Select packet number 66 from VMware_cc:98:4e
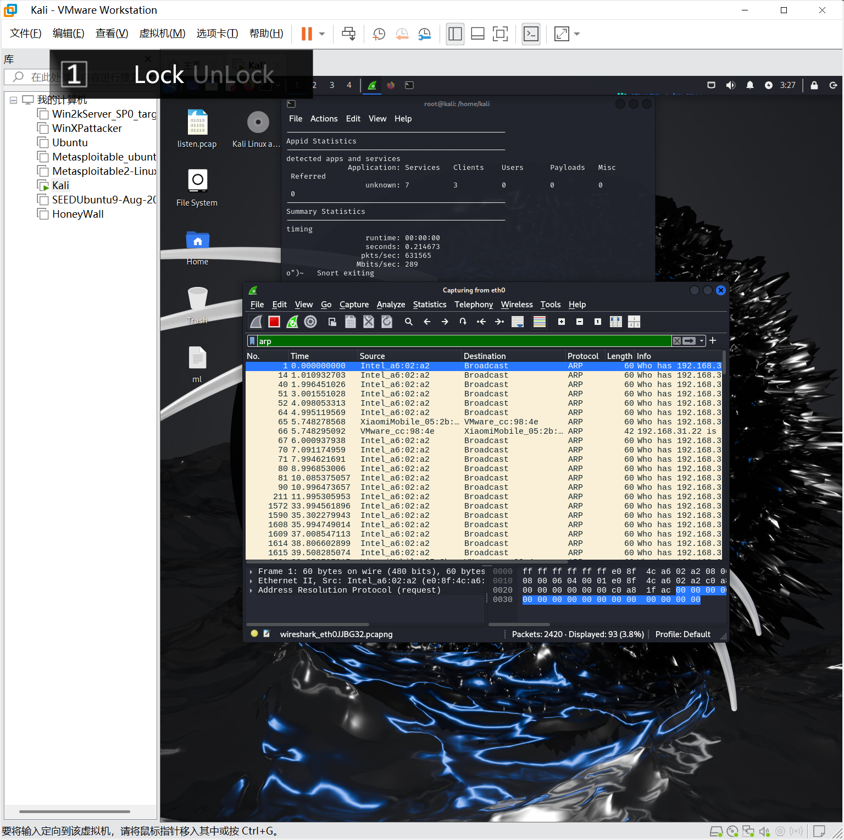The image size is (844, 840). [x=484, y=432]
